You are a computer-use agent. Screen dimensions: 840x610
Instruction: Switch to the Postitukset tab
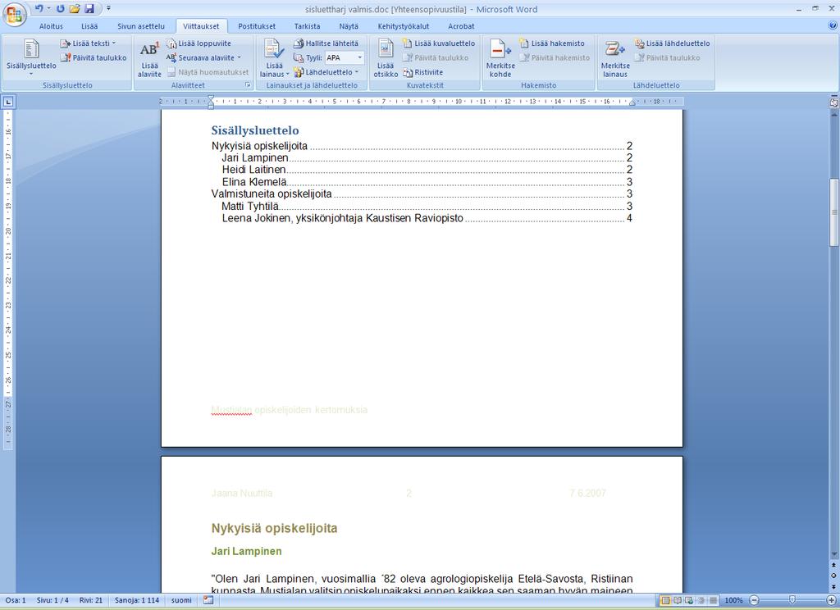257,26
